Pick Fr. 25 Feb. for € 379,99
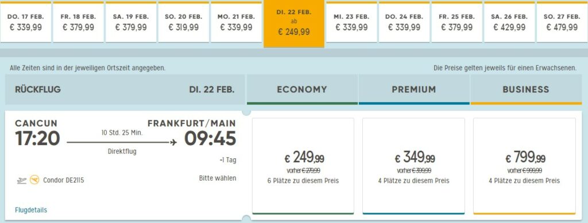588x223 pixels. (x=457, y=22)
